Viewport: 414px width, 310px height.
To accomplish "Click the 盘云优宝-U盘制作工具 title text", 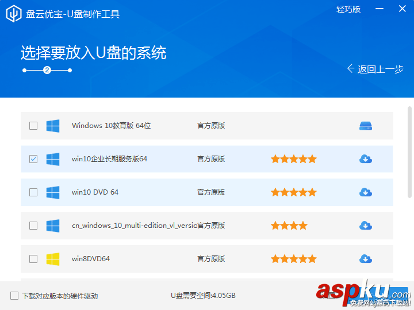I will 72,14.
